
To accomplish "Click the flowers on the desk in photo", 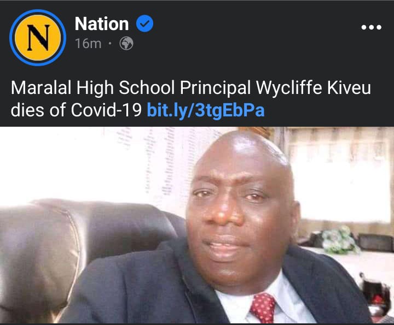I will 339,239.
